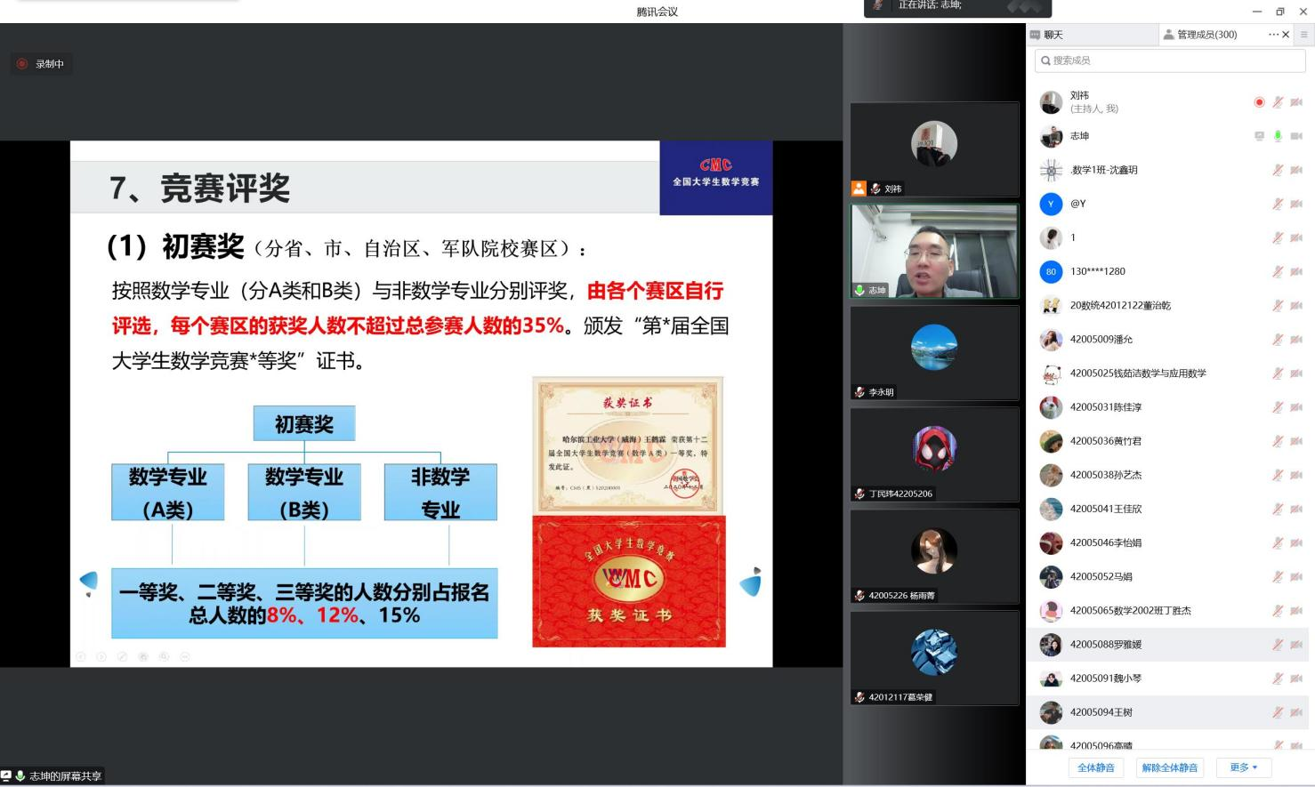Click the 解除全体静音 button

(x=1169, y=767)
